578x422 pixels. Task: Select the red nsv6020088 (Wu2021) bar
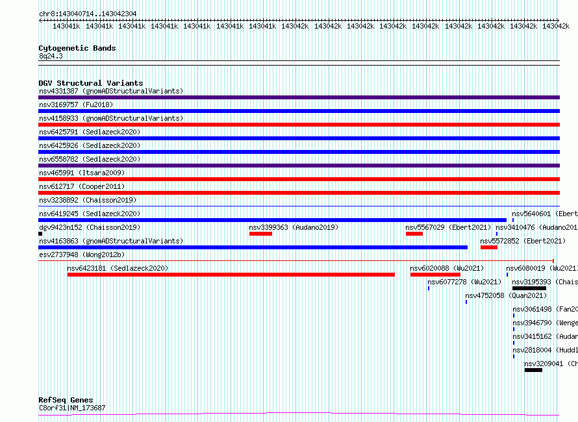click(435, 275)
